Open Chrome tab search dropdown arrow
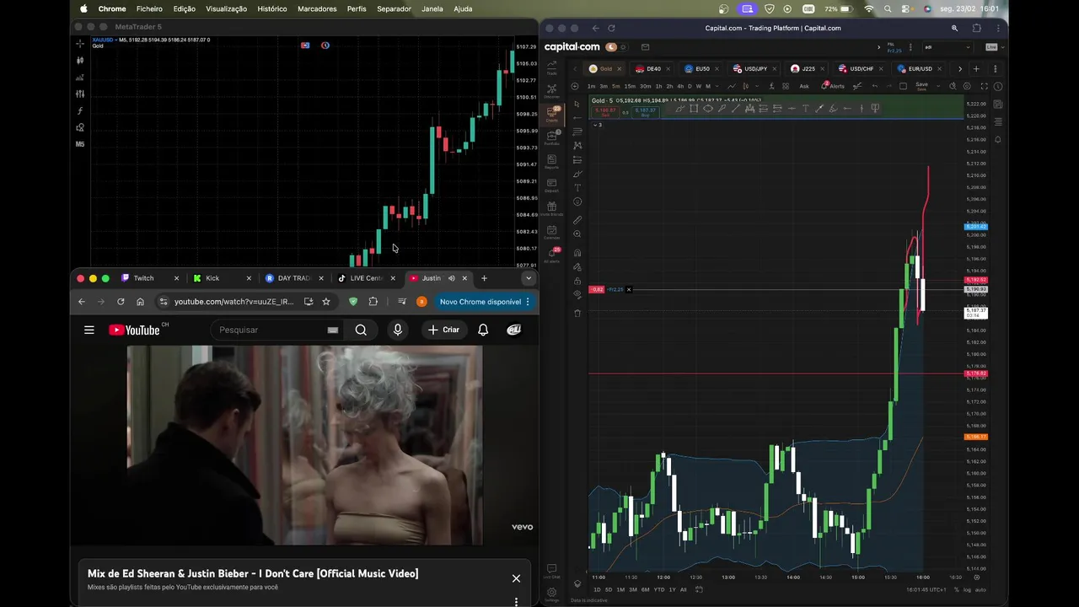 pyautogui.click(x=529, y=278)
